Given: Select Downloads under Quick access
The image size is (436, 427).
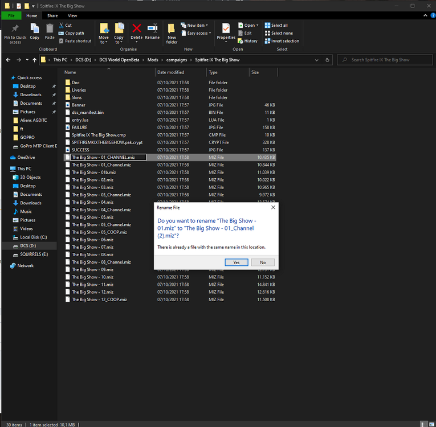Looking at the screenshot, I should pos(31,95).
